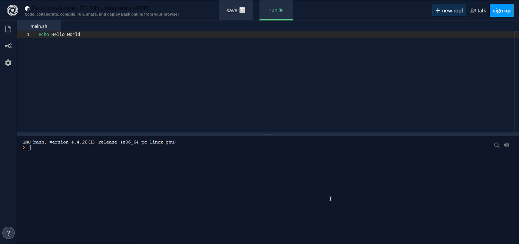The height and width of the screenshot is (244, 519).
Task: Click line number 1 in the editor gutter
Action: click(28, 34)
